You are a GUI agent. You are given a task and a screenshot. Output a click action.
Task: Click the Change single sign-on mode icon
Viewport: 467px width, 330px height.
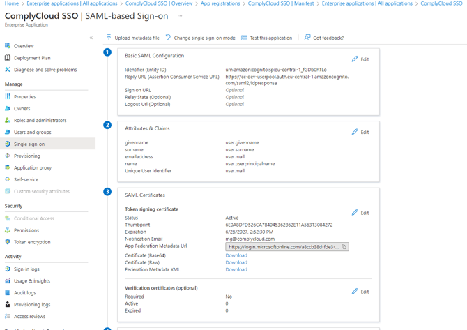click(x=168, y=38)
